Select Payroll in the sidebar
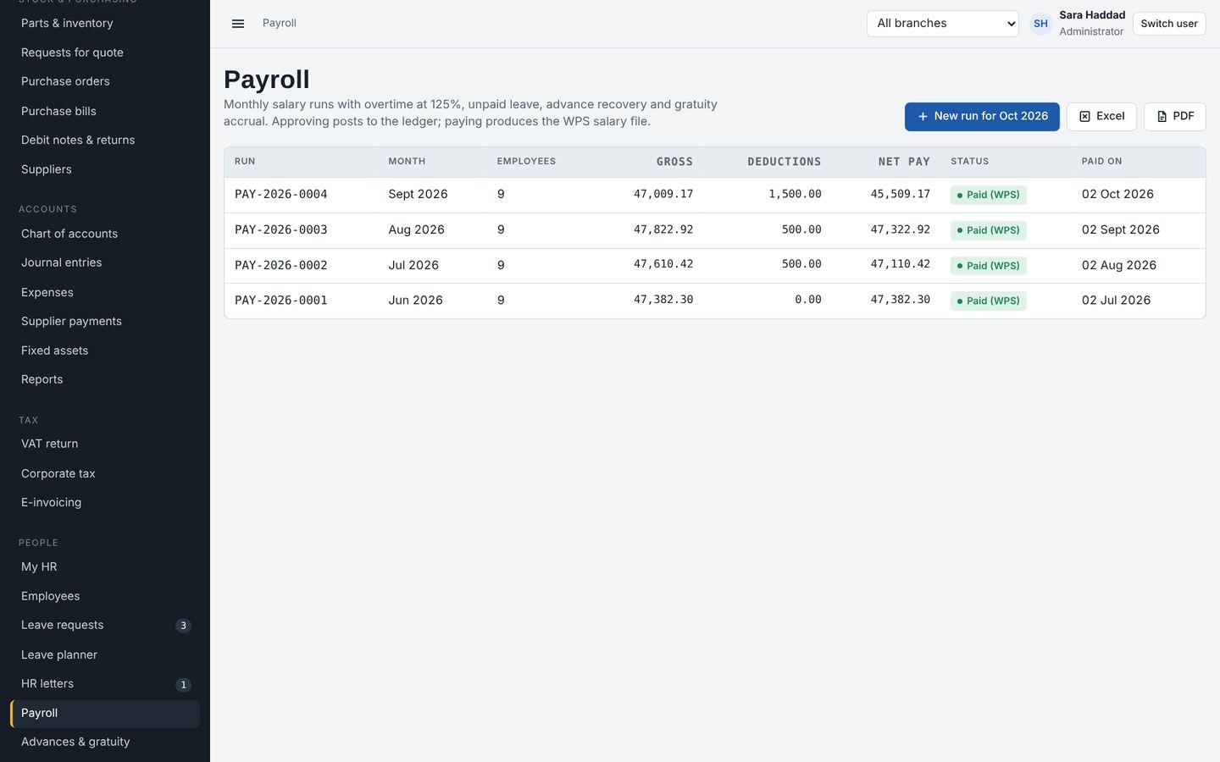This screenshot has height=762, width=1220. pos(105,713)
